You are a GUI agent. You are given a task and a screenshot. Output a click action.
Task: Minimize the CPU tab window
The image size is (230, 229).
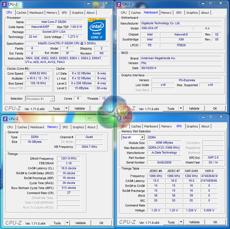88,4
